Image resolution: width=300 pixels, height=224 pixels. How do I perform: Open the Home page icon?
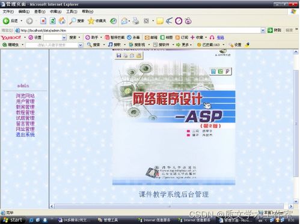(62, 20)
